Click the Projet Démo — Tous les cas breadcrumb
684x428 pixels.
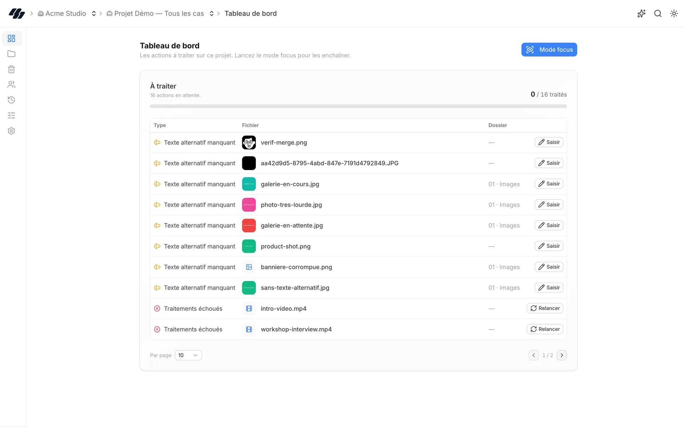[x=155, y=14]
